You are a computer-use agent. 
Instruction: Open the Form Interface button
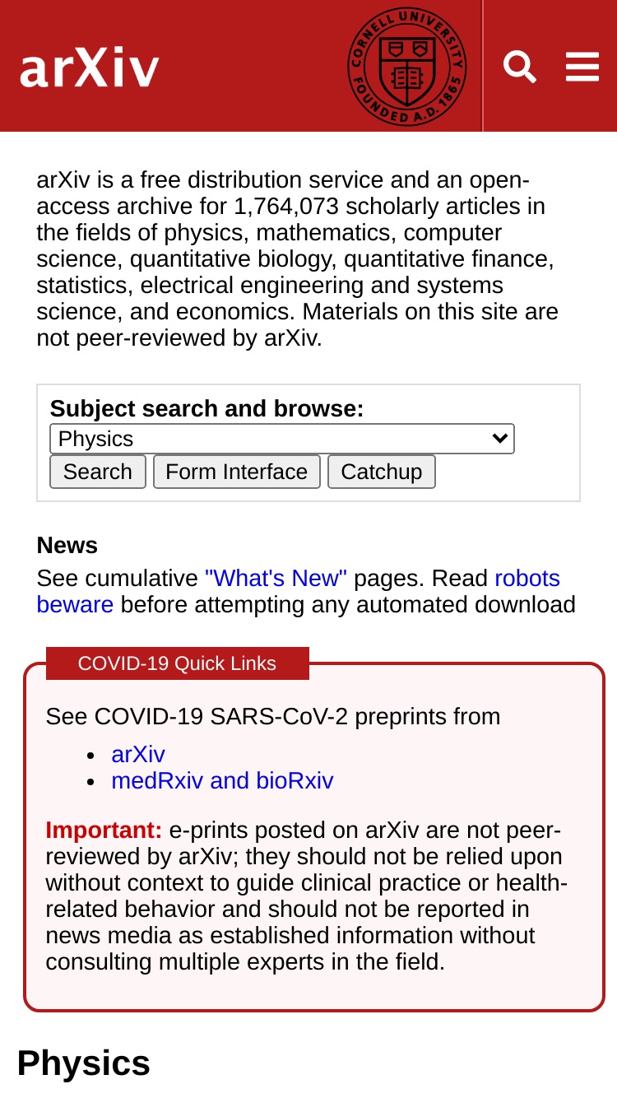(237, 472)
